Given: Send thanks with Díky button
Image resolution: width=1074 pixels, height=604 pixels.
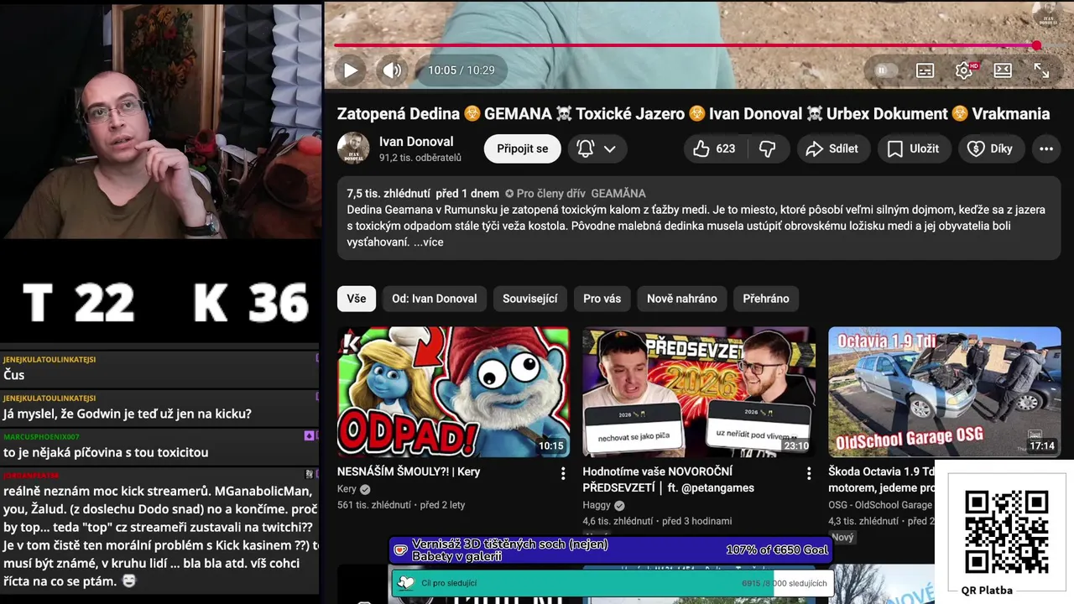Looking at the screenshot, I should pos(991,148).
